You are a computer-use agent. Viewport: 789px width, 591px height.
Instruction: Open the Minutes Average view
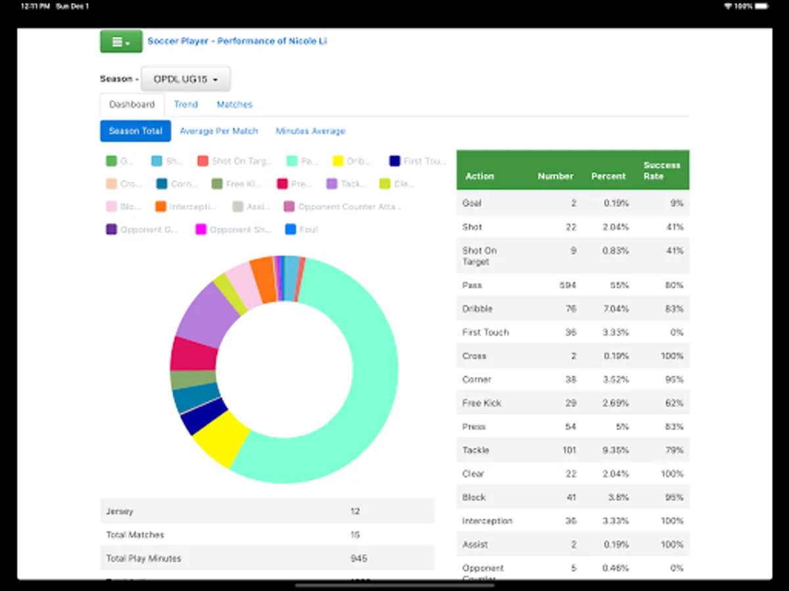(x=310, y=131)
